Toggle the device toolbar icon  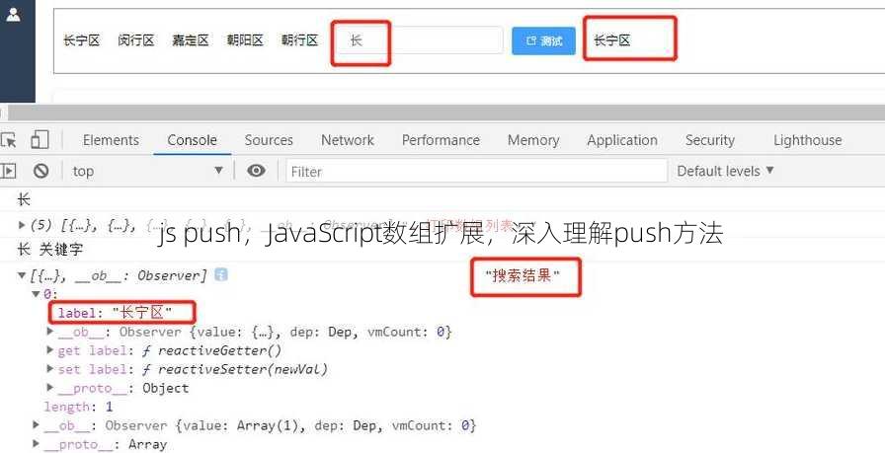[x=40, y=139]
